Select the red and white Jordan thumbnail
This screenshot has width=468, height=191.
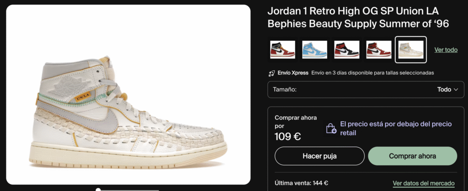coord(379,49)
